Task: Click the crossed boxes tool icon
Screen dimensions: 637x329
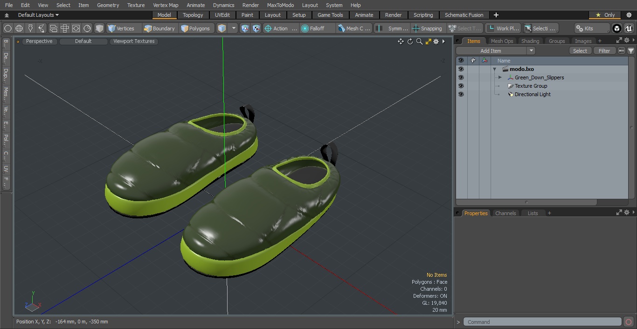Action: 64,28
